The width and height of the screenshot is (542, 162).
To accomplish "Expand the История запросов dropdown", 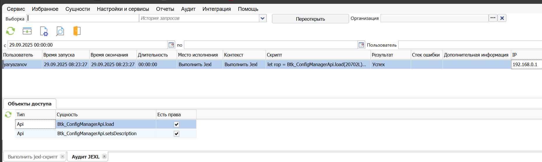I will click(x=263, y=18).
